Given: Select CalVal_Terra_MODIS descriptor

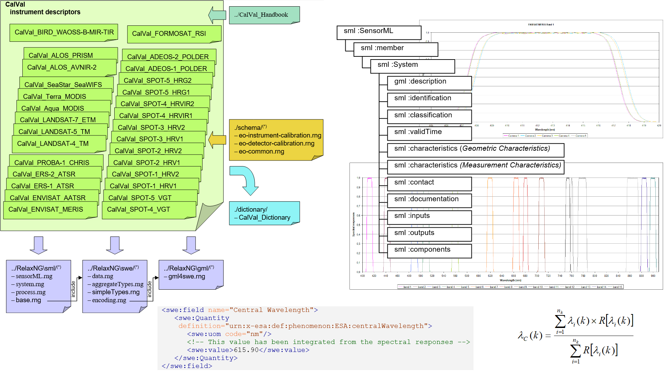Looking at the screenshot, I should pos(65,96).
